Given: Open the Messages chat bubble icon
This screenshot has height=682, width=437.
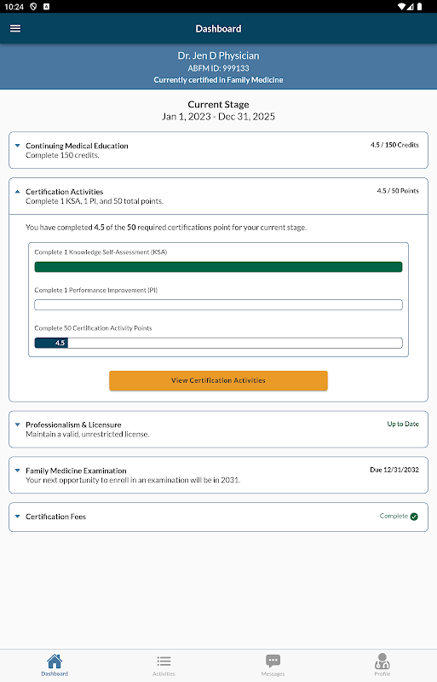Looking at the screenshot, I should (273, 662).
